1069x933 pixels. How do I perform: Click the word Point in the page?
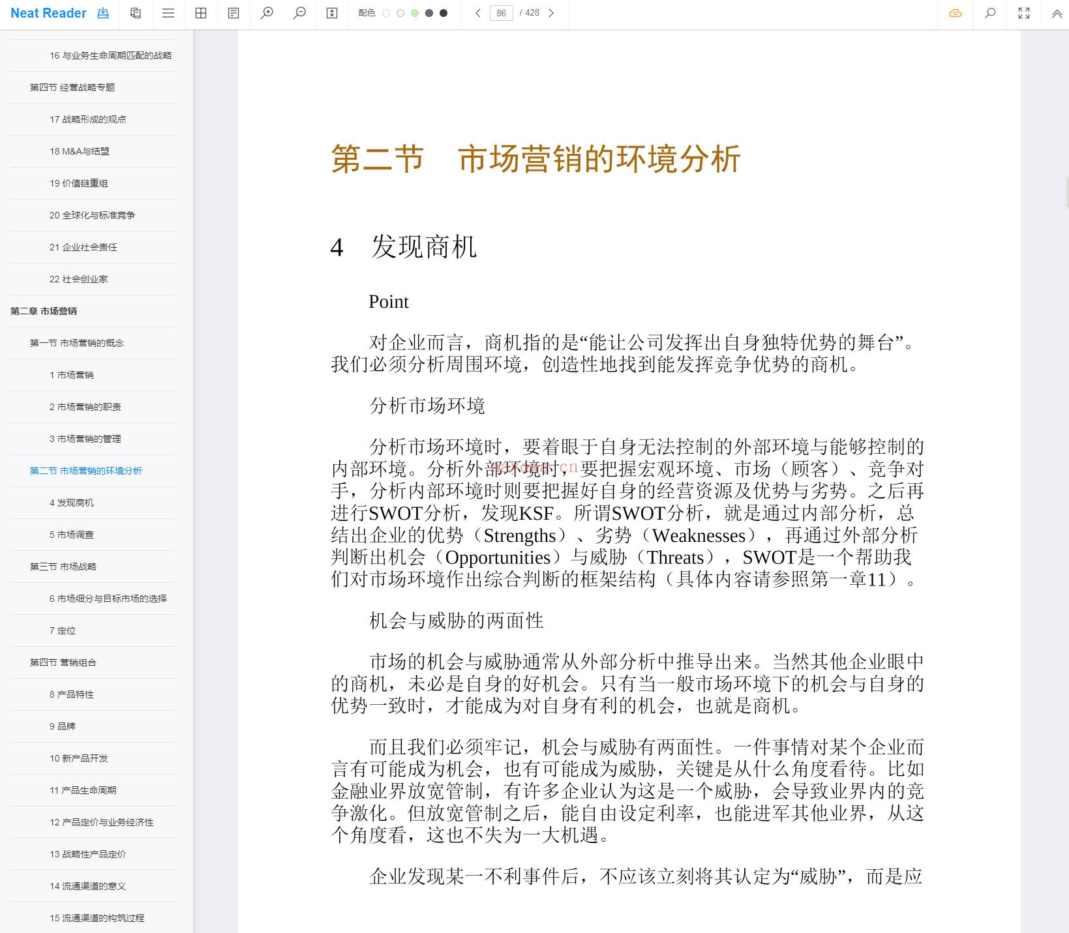(x=389, y=302)
